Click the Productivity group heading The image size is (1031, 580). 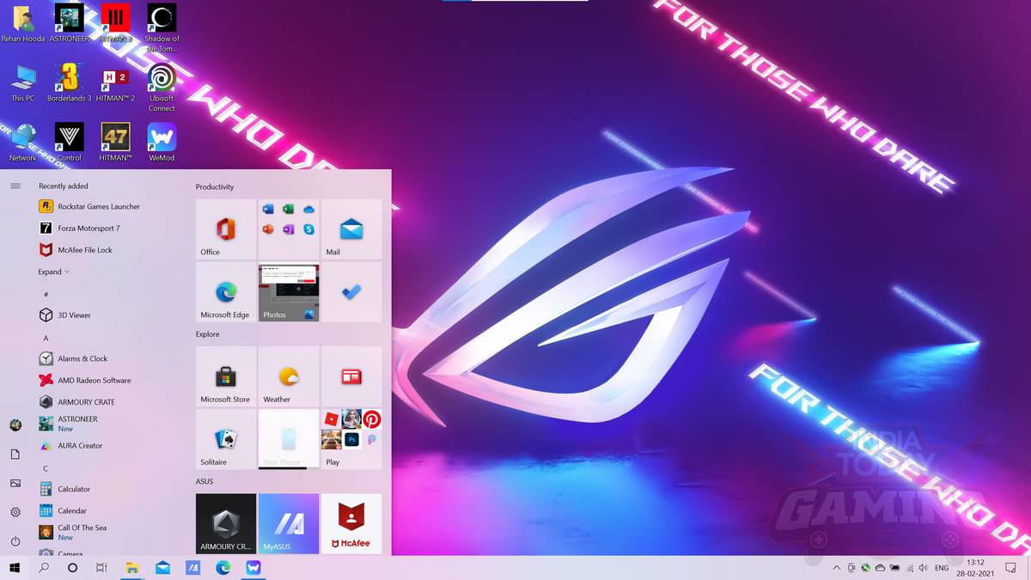point(215,186)
